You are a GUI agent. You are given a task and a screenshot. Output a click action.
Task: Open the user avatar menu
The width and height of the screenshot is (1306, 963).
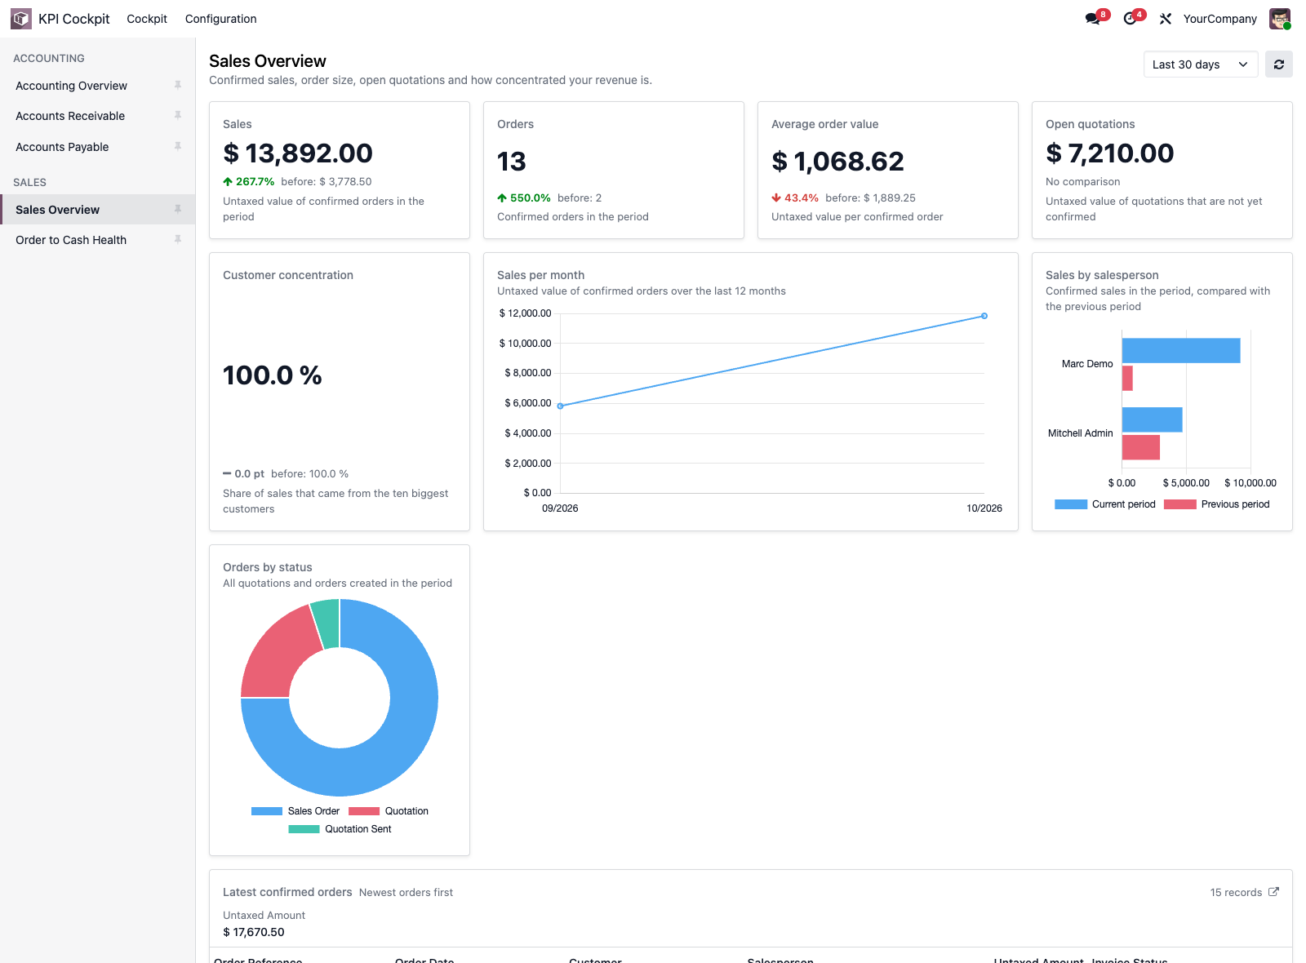pos(1280,19)
